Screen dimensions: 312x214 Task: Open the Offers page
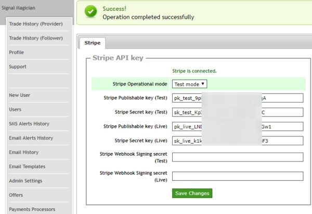(16, 195)
